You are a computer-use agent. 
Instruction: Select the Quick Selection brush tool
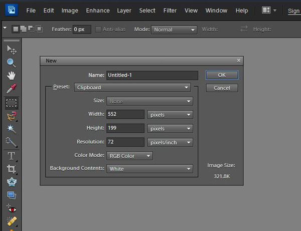tap(11, 142)
